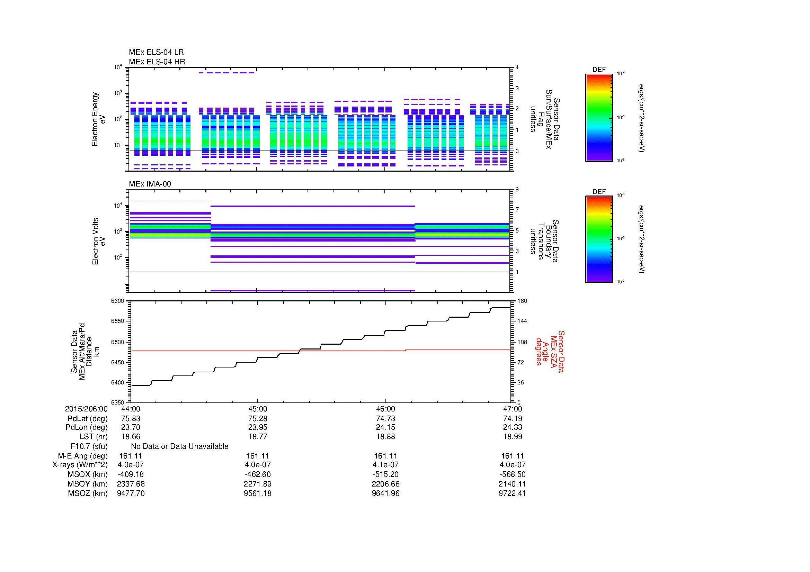
Task: Click the lower DEF color bar
Action: [599, 239]
